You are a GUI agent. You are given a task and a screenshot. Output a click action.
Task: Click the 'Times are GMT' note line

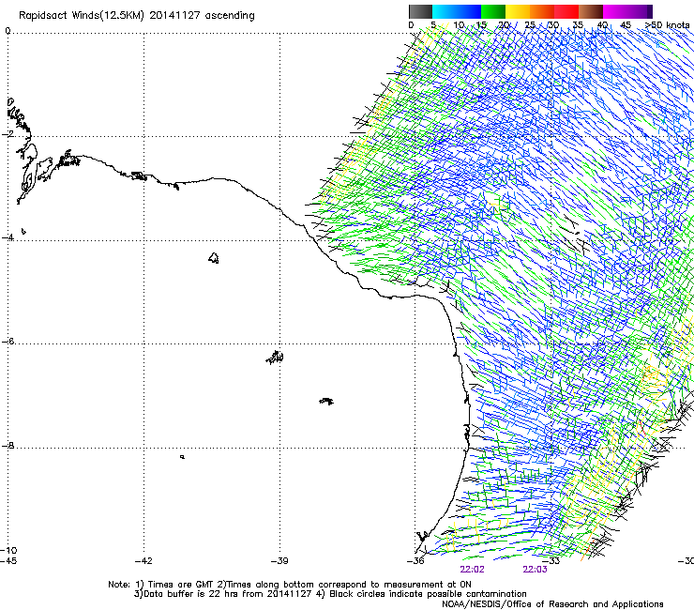pos(290,585)
